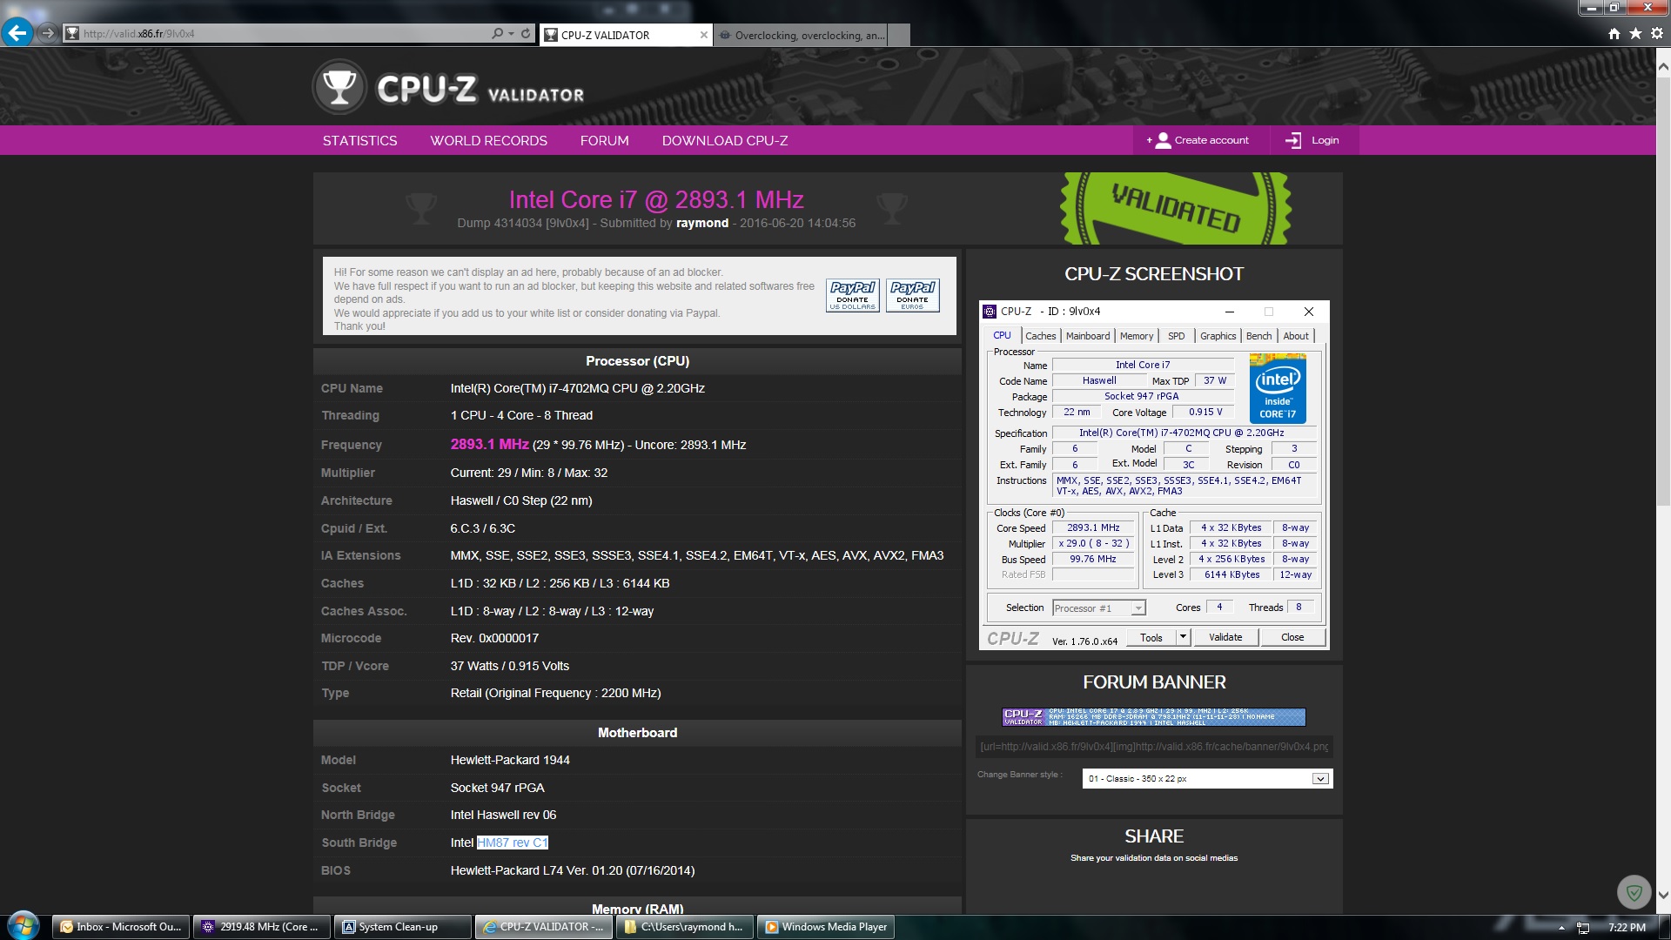
Task: Click the Login door icon
Action: coord(1293,140)
